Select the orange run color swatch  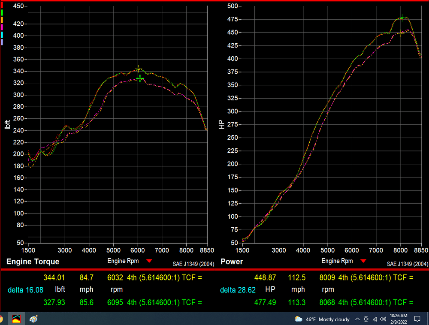pos(2,20)
